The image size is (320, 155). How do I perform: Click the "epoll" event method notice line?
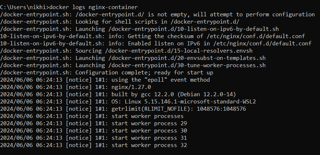(105, 80)
